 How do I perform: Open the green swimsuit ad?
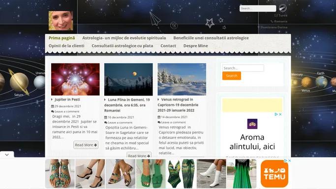pyautogui.click(x=181, y=174)
